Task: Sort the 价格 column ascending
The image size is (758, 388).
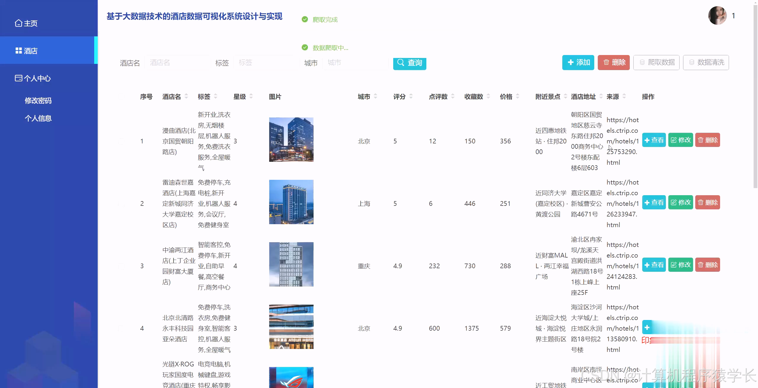Action: point(518,95)
